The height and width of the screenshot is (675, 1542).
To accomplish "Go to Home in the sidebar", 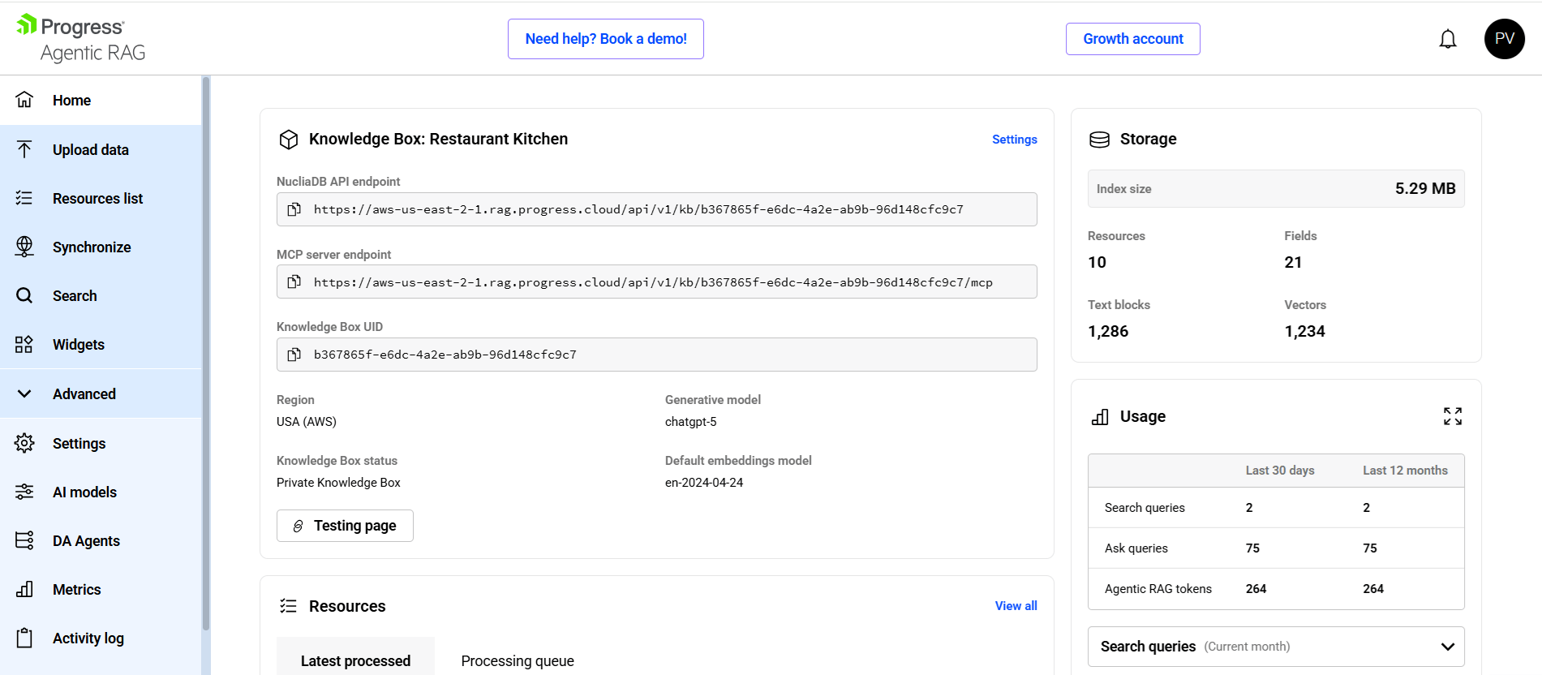I will [x=101, y=101].
